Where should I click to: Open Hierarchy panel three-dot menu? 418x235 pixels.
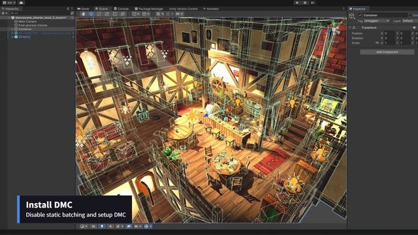pos(72,8)
